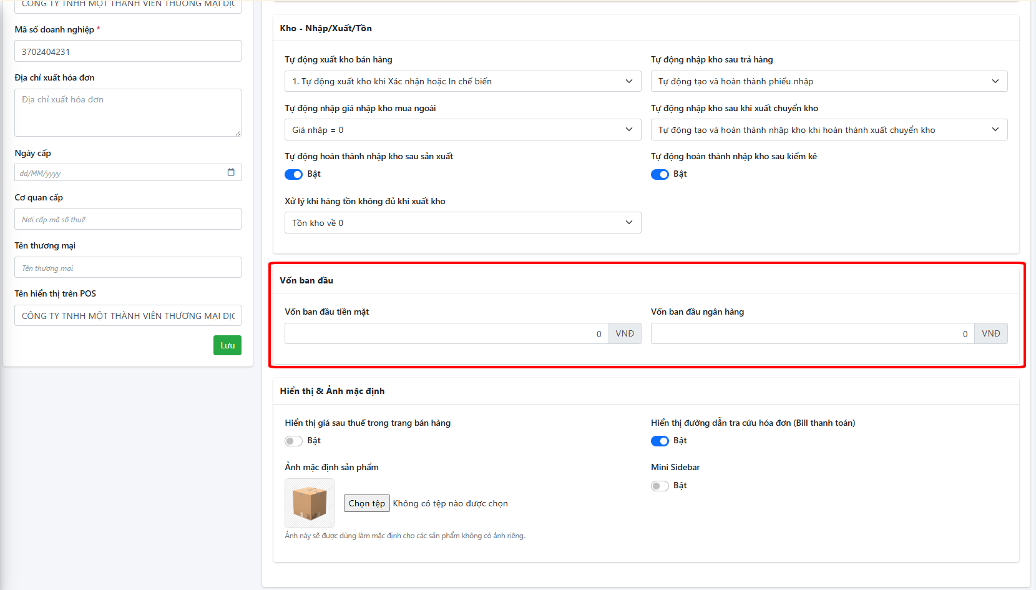Click the green Lưu button
The height and width of the screenshot is (590, 1036).
[227, 345]
